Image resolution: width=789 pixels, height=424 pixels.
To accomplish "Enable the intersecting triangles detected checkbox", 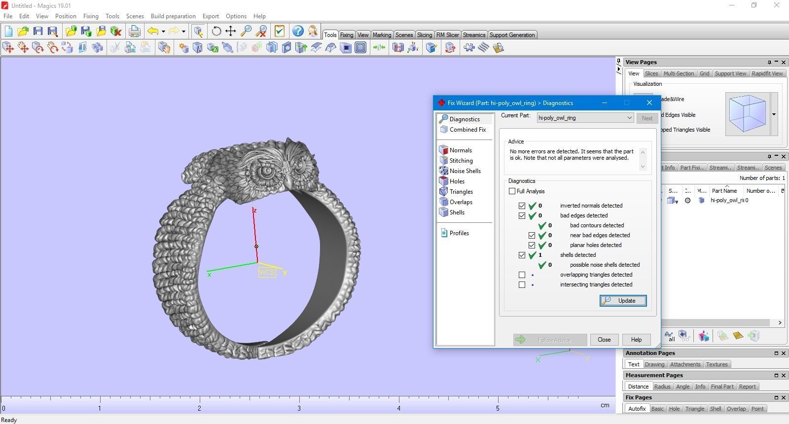I will 522,284.
